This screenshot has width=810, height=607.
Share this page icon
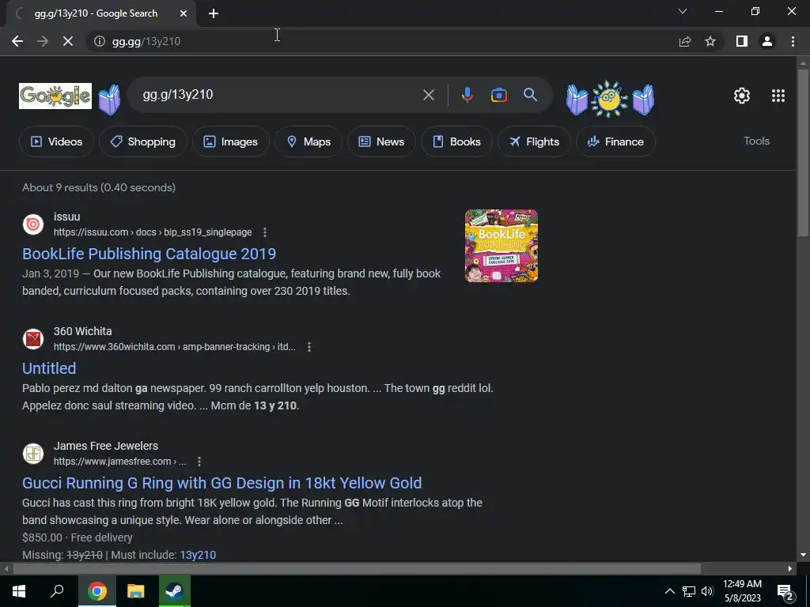coord(685,41)
